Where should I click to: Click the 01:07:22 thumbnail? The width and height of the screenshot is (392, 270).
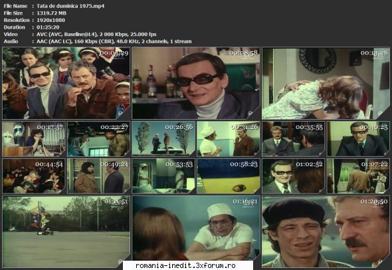click(358, 176)
